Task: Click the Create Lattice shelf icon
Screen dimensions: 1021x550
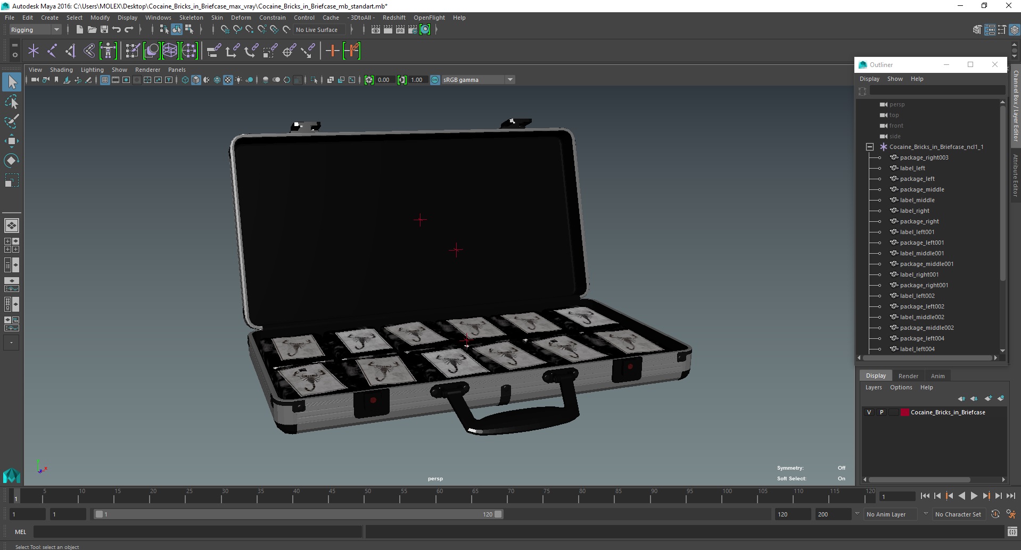Action: coord(170,51)
